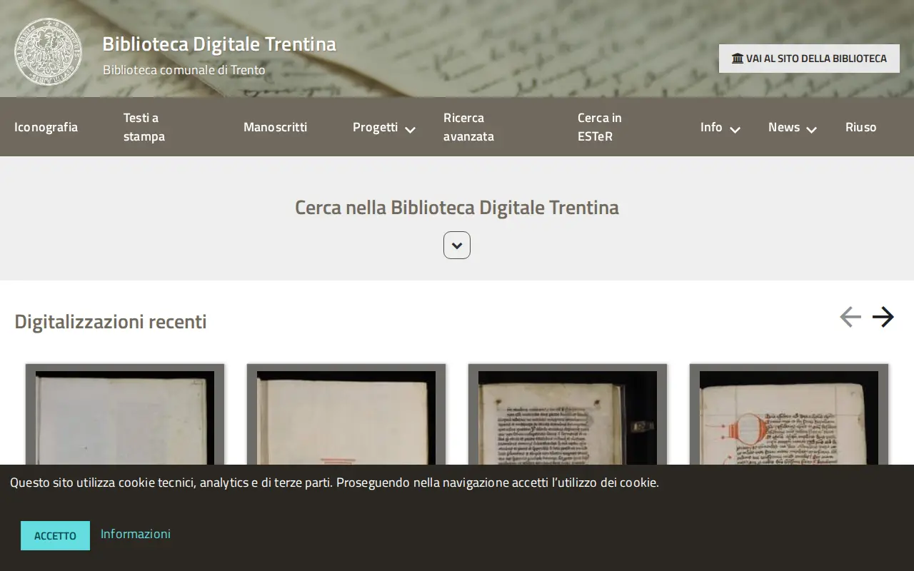Click Biblioteca Digitale Trentina title
Screen dimensions: 914x571
[219, 44]
